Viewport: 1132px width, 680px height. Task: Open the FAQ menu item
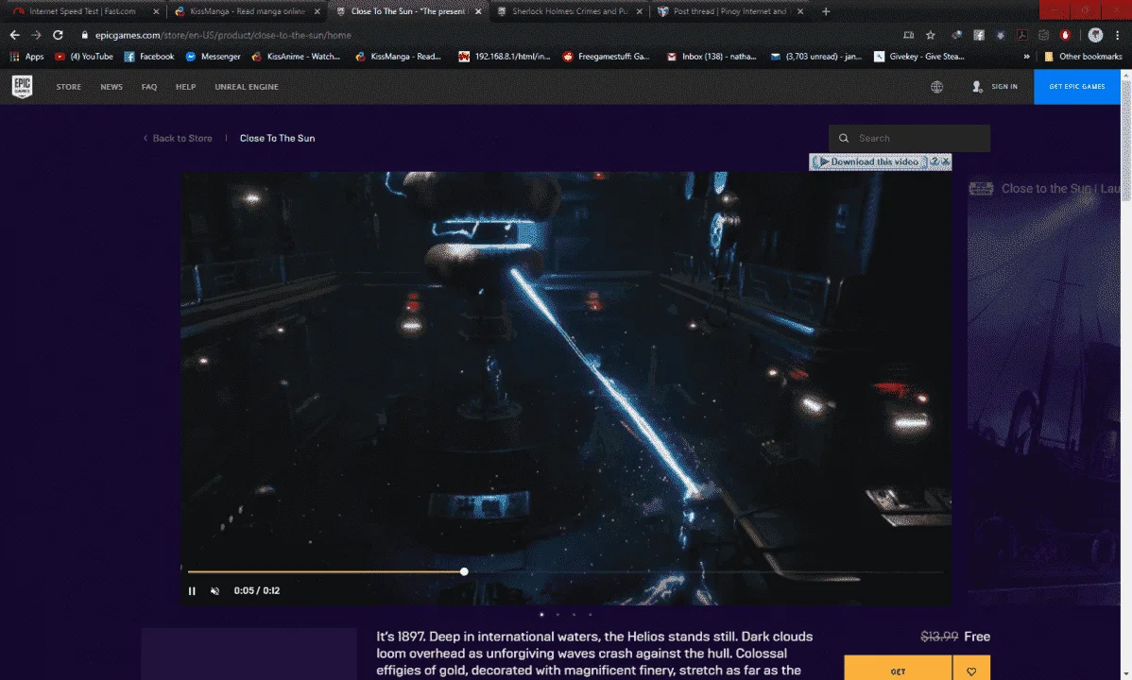point(148,87)
